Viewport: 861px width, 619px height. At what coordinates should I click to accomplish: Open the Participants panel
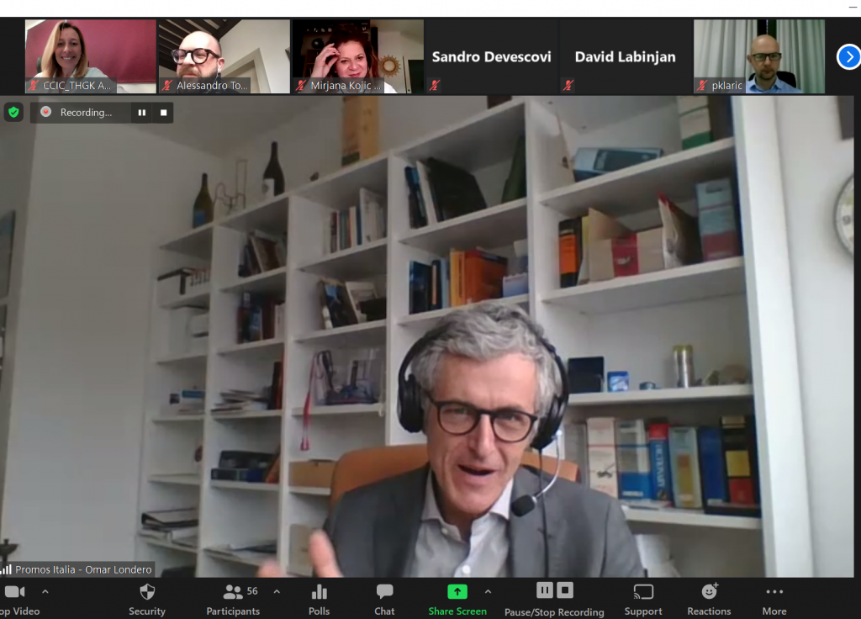click(x=234, y=599)
